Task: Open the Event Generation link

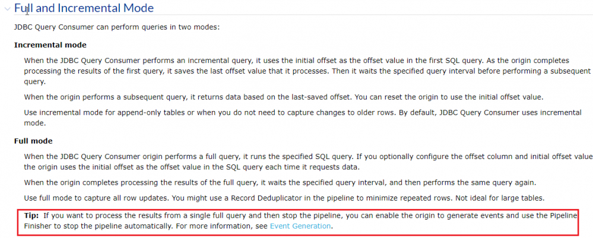Action: pyautogui.click(x=300, y=226)
